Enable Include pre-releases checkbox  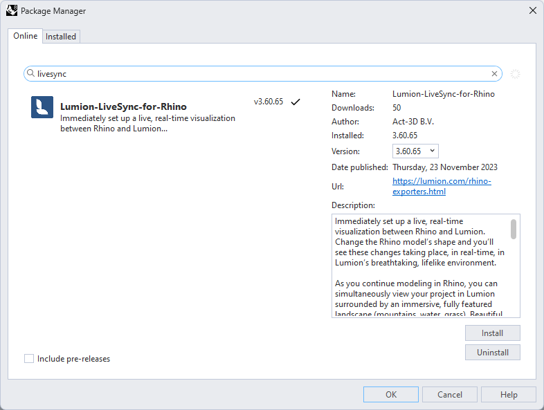click(29, 359)
